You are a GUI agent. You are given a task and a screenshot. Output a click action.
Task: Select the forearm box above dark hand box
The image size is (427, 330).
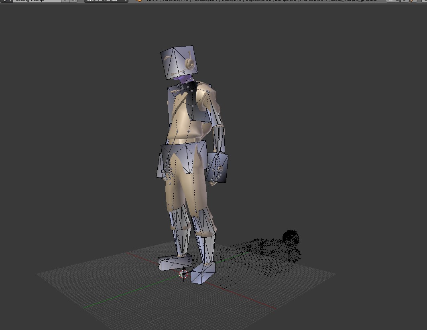[219, 139]
